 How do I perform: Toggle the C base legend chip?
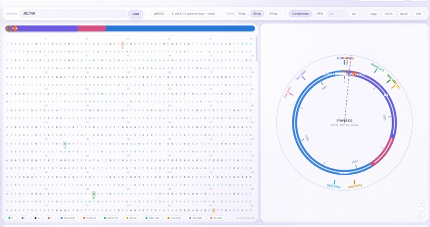(x=23, y=218)
